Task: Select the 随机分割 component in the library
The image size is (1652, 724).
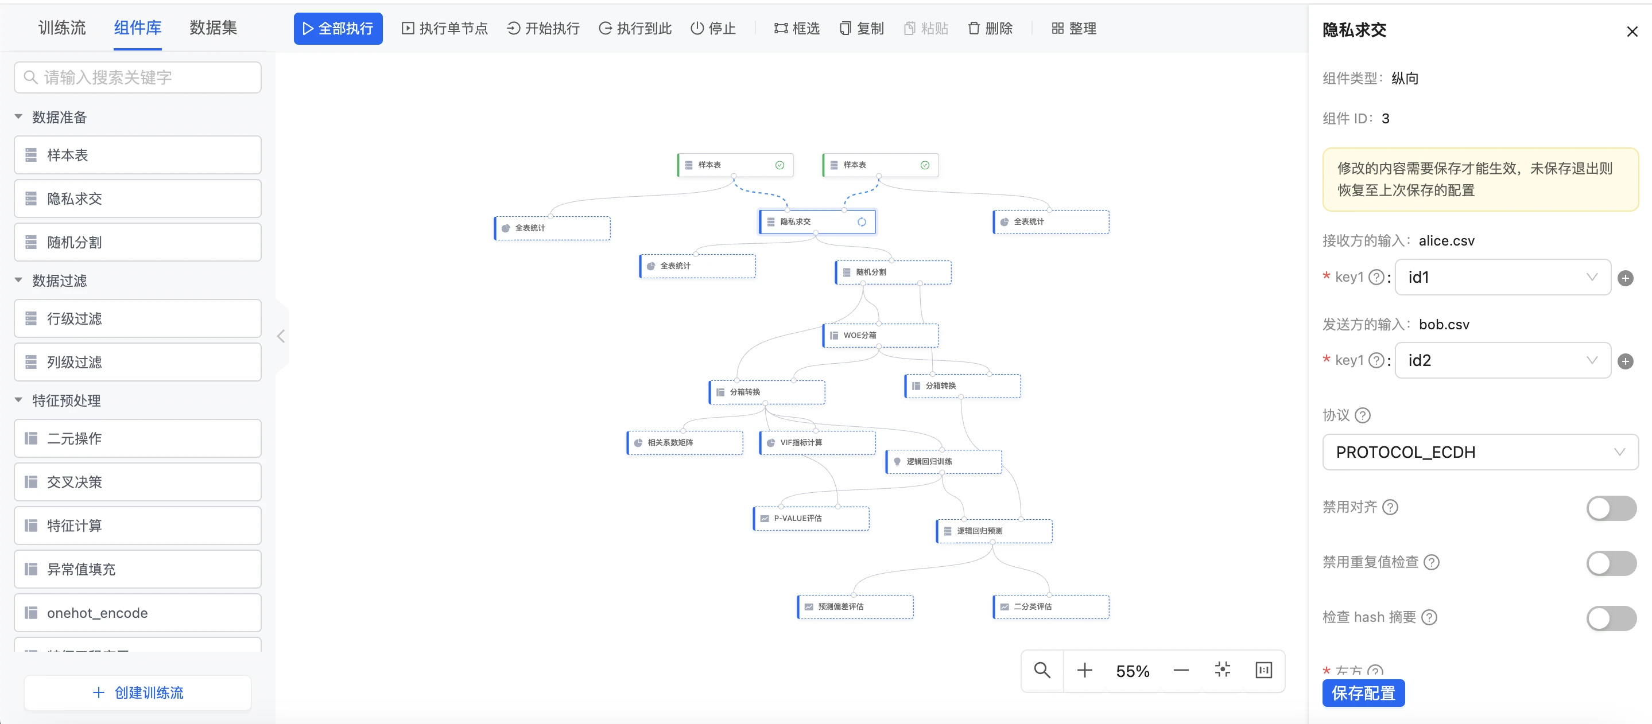Action: [138, 242]
